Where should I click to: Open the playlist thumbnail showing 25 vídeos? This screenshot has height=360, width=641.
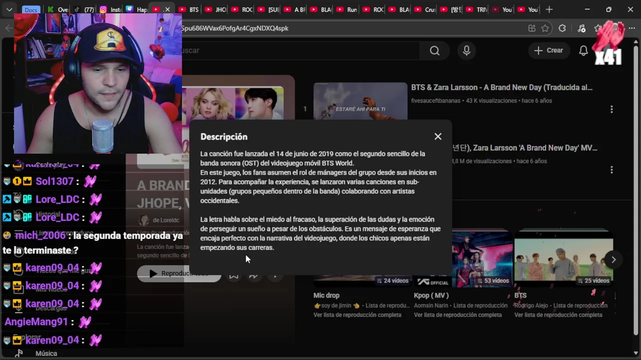point(563,259)
